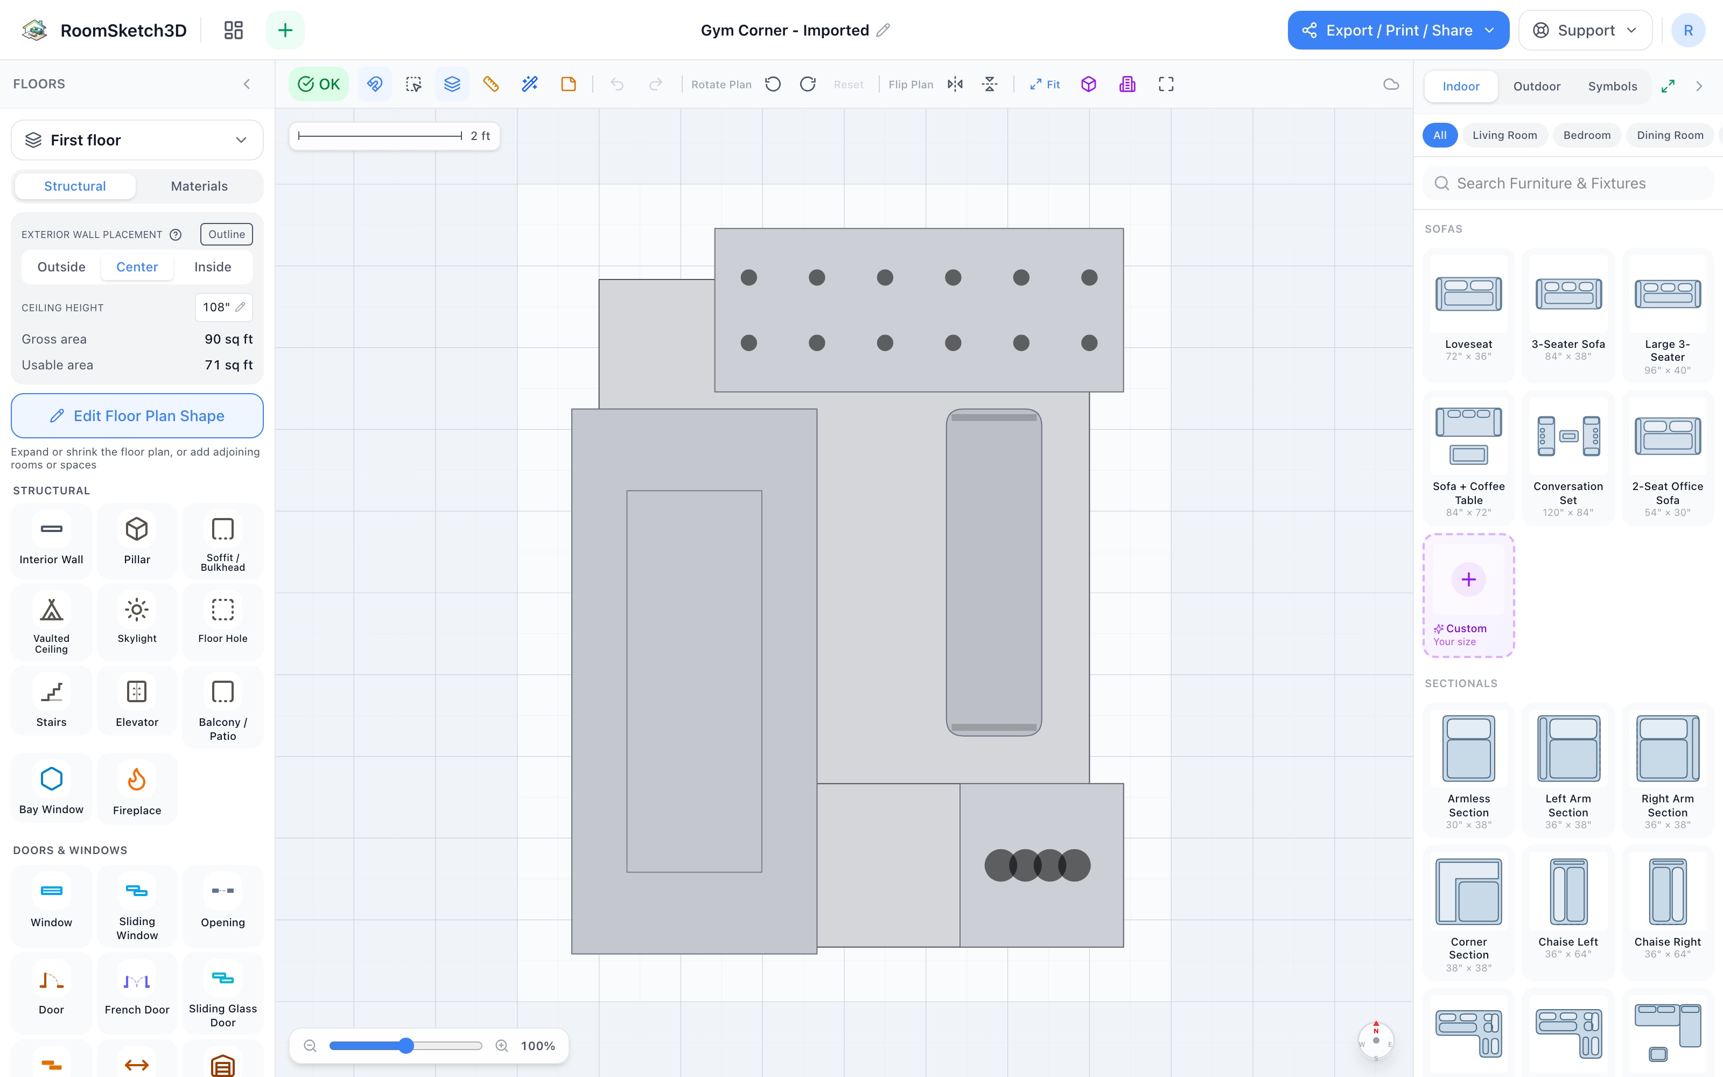Filter furniture by Dining Room
Image resolution: width=1723 pixels, height=1077 pixels.
[x=1670, y=135]
